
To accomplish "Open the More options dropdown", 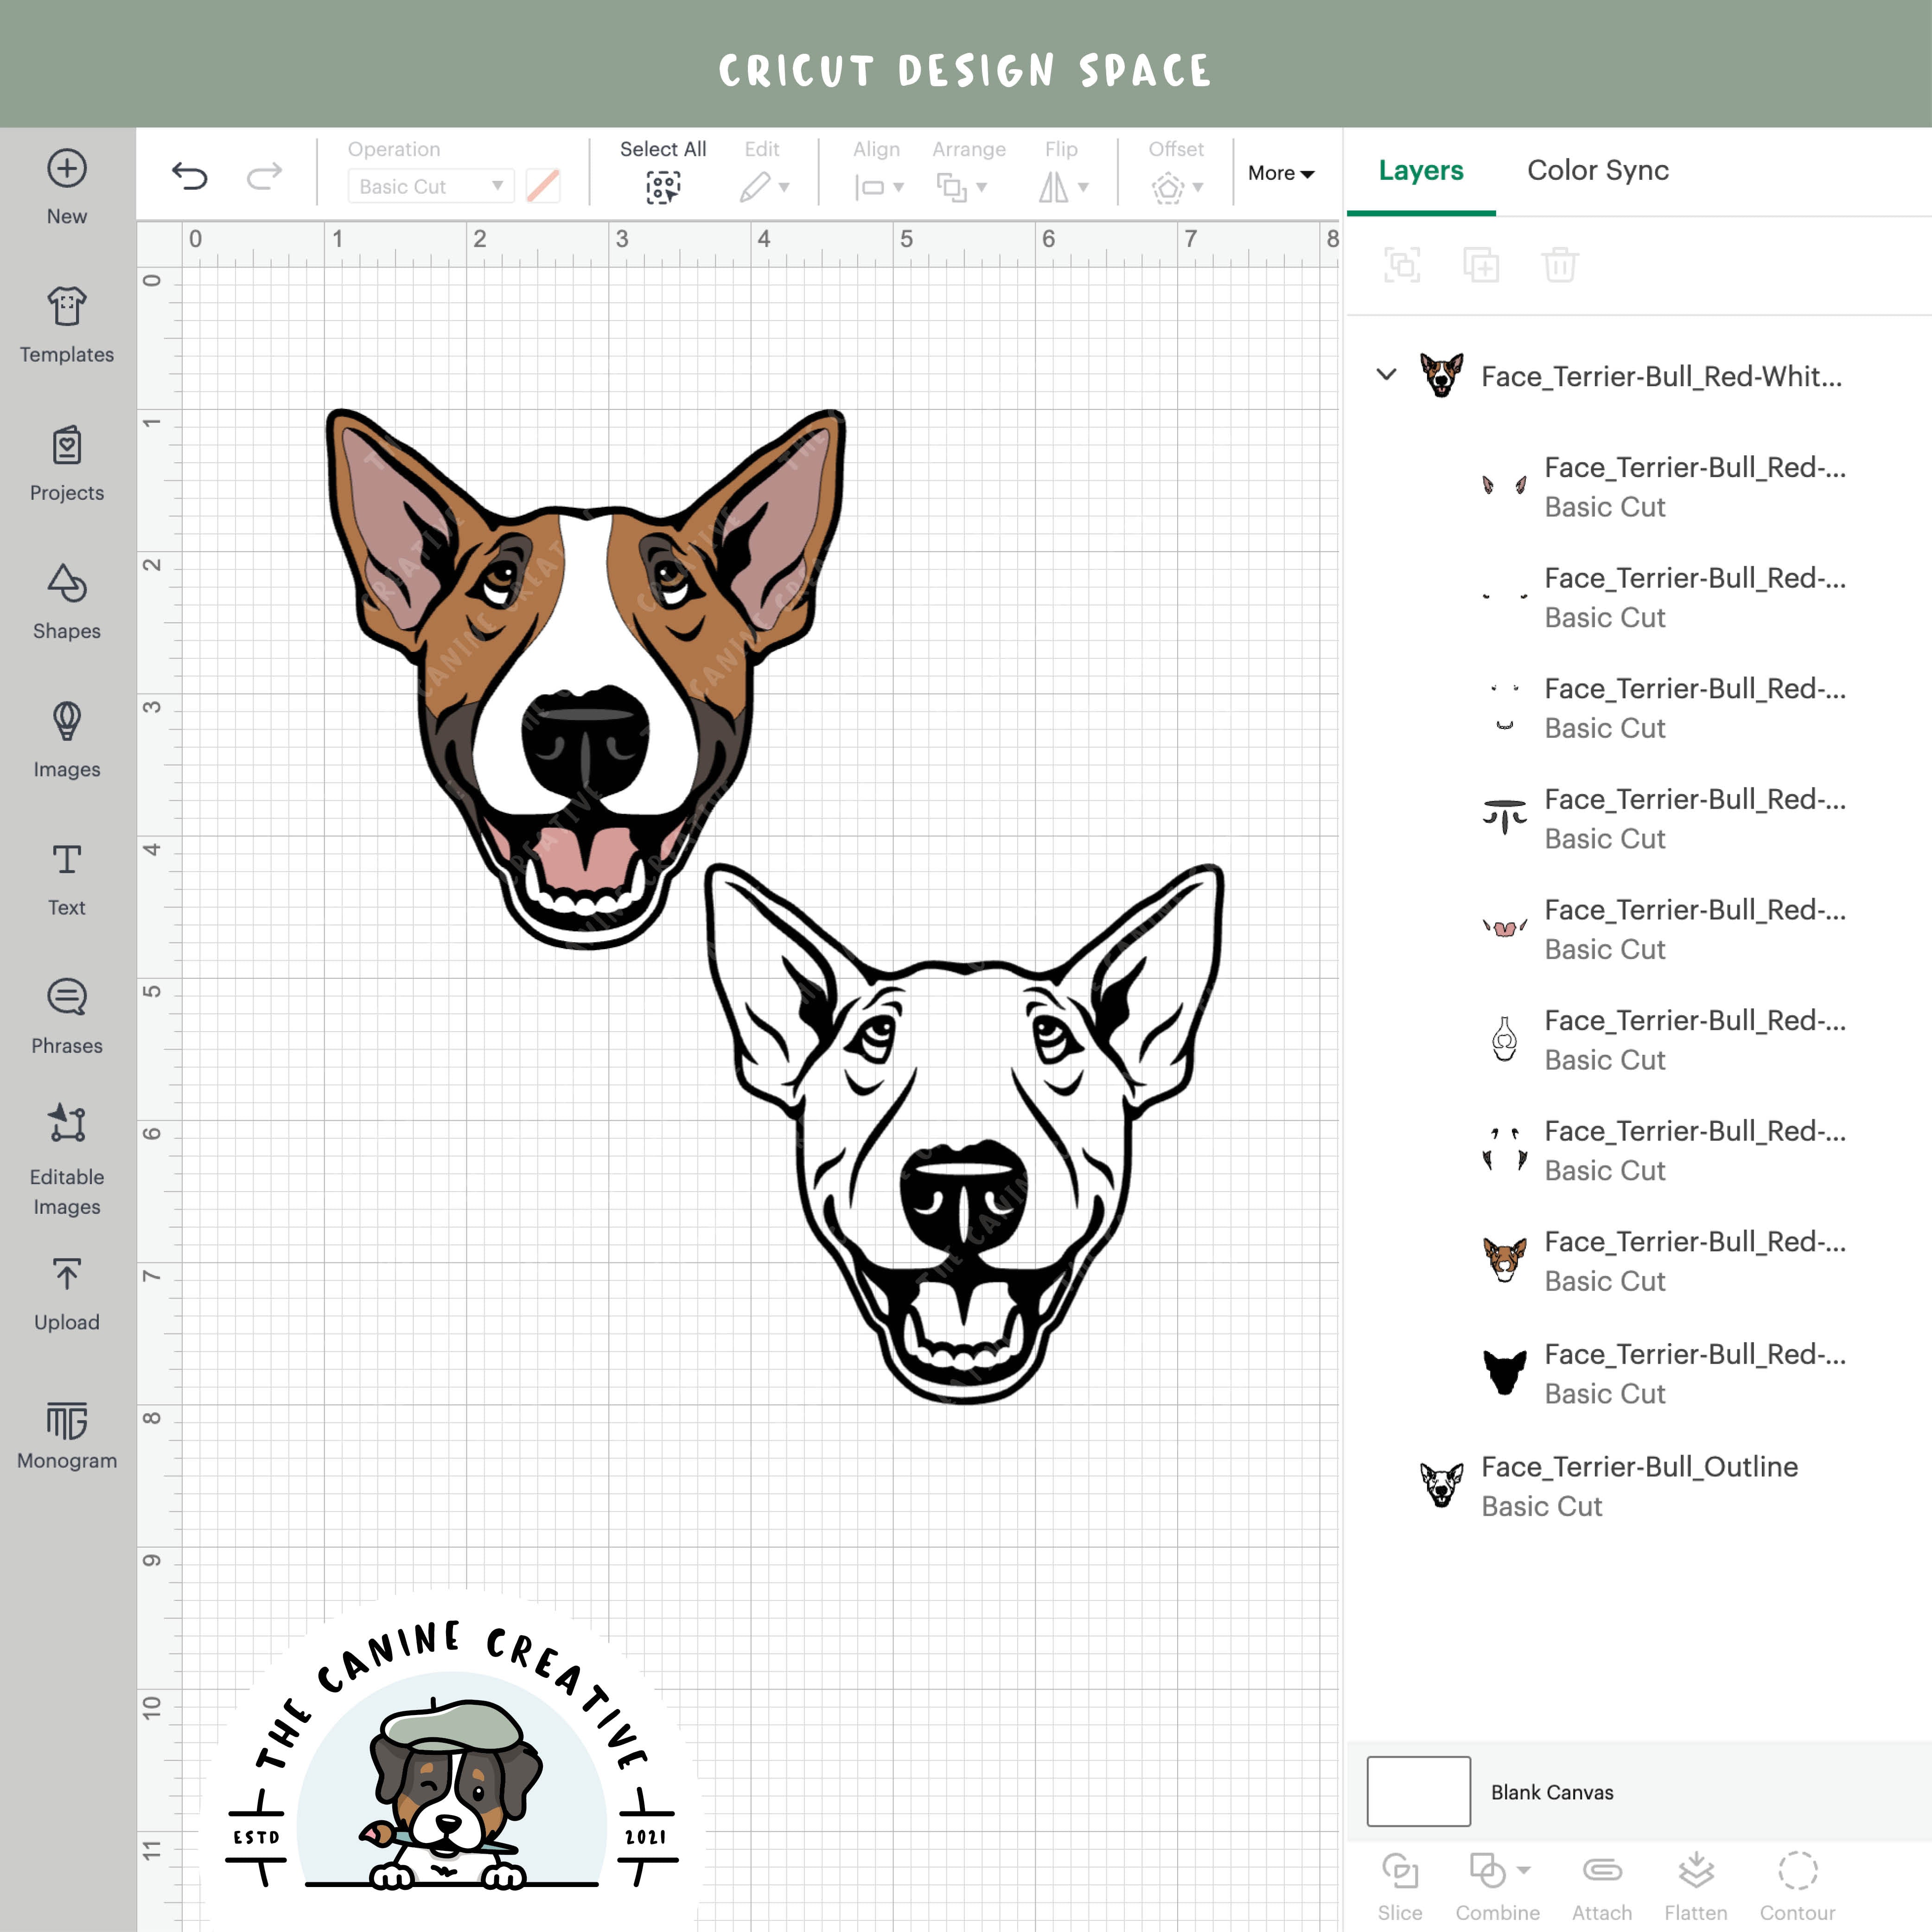I will pos(1280,172).
